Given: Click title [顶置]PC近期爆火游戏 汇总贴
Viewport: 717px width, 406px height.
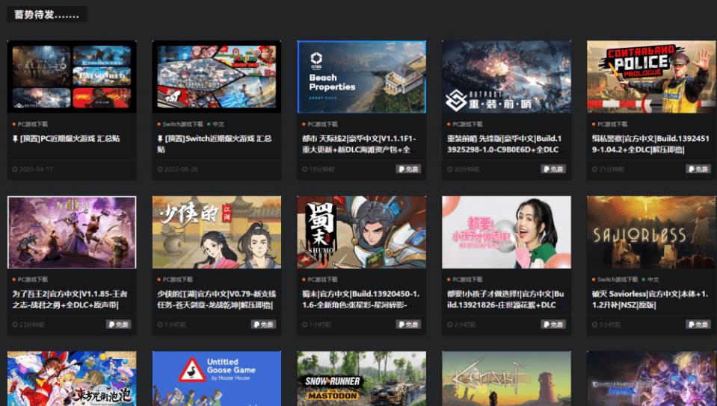Looking at the screenshot, I should tap(67, 138).
